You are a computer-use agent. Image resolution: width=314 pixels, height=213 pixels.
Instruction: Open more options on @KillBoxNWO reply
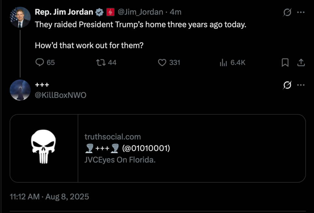click(301, 85)
